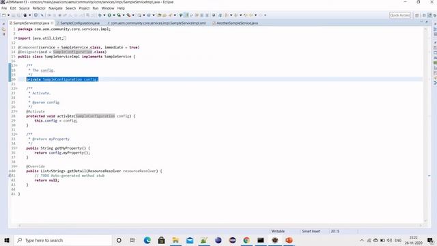Open the File menu
Screen dimensions: 437x246
coord(4,8)
